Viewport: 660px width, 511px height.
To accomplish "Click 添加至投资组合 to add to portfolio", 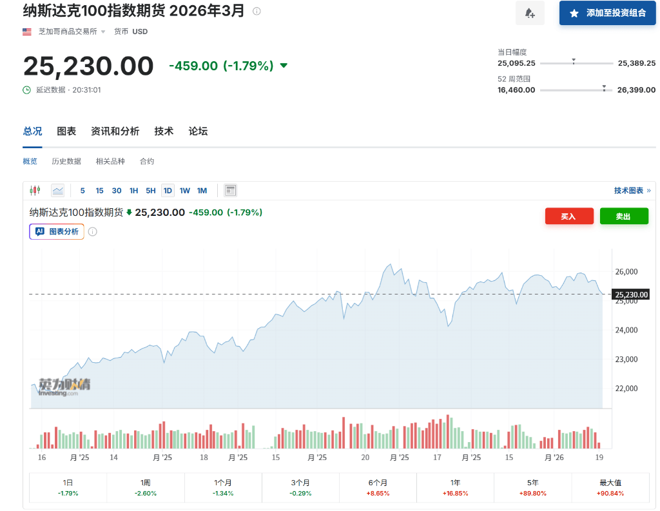I will point(607,13).
